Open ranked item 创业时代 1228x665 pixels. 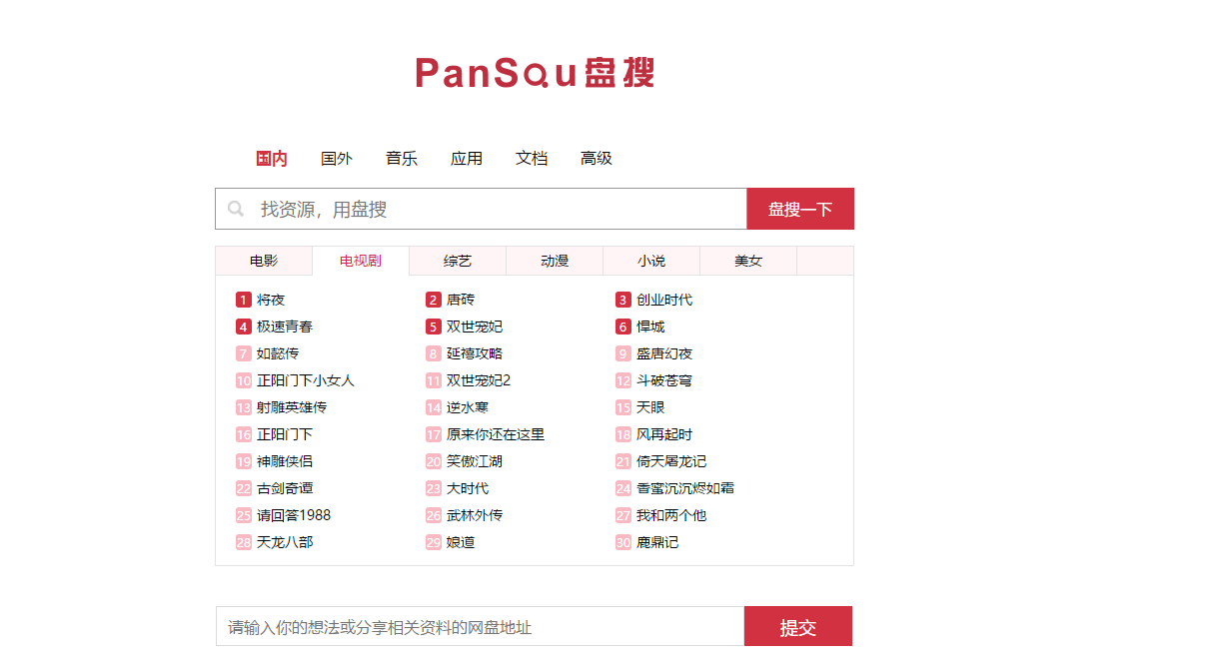[x=664, y=300]
